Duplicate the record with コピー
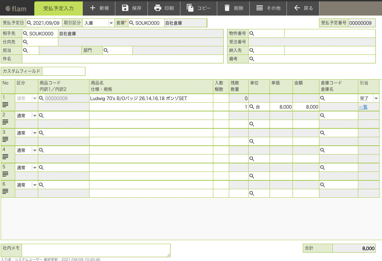The width and height of the screenshot is (382, 261). 198,8
